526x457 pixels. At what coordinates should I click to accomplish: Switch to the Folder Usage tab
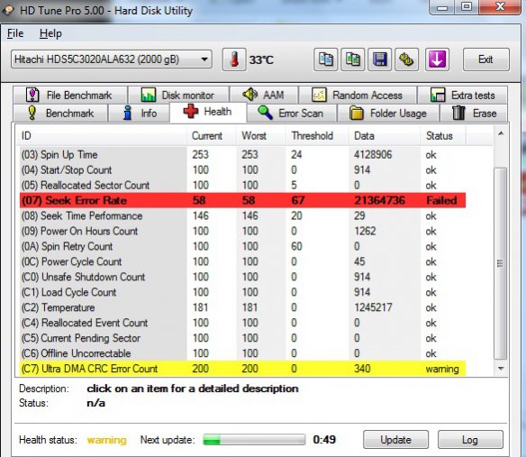(388, 114)
